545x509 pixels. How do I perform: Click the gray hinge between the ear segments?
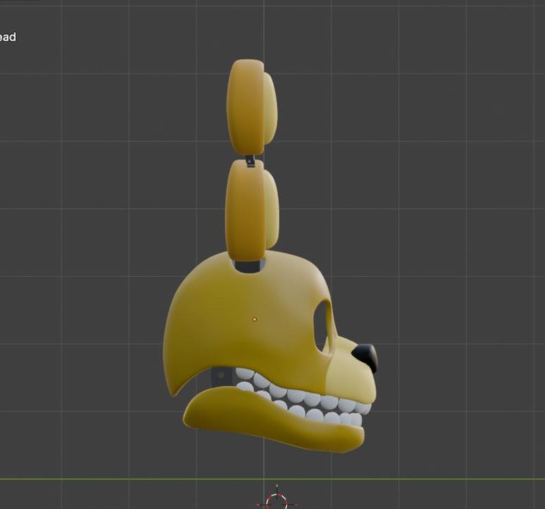pos(251,161)
